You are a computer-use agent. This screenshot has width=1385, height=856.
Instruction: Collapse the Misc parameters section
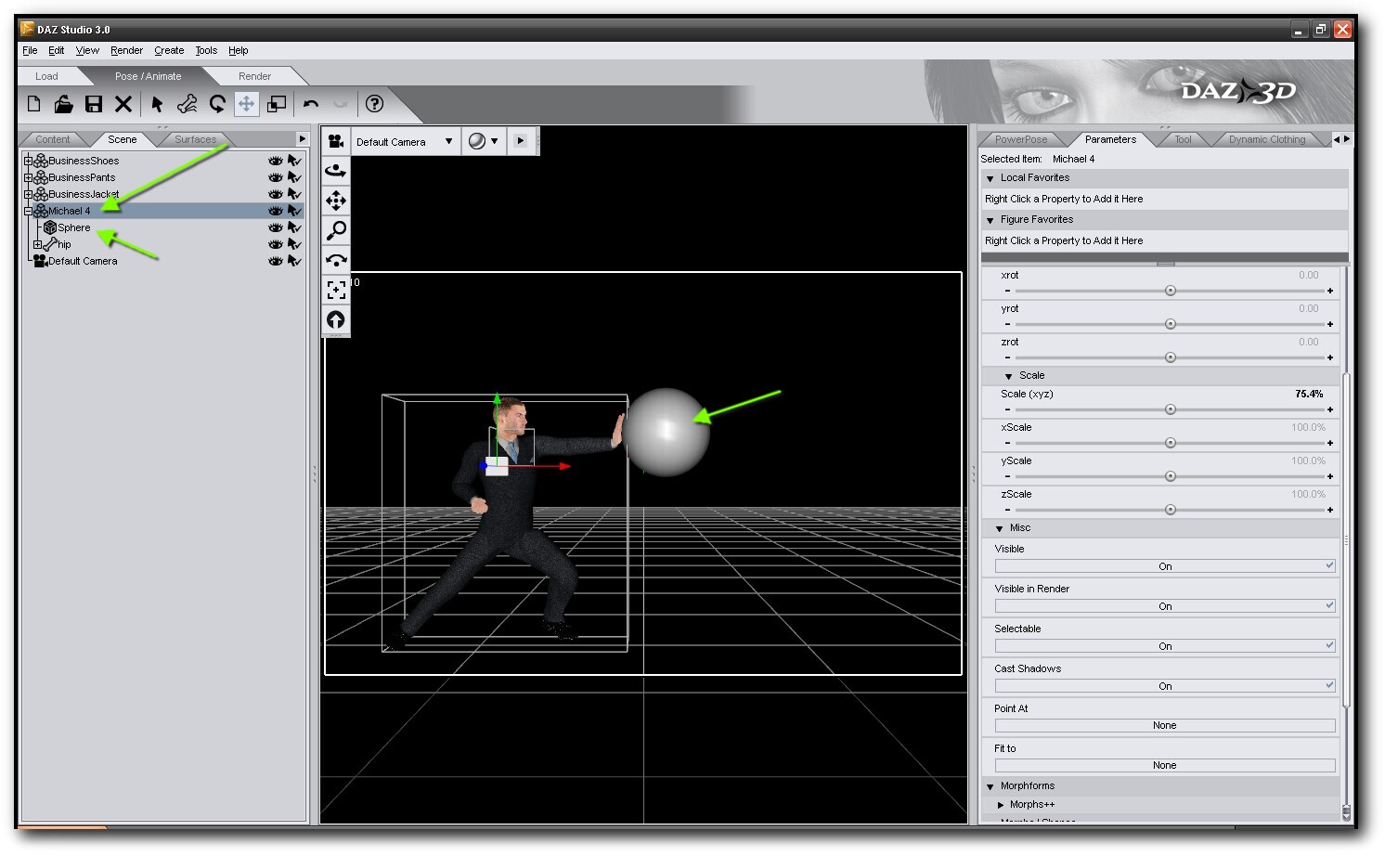pyautogui.click(x=1000, y=528)
